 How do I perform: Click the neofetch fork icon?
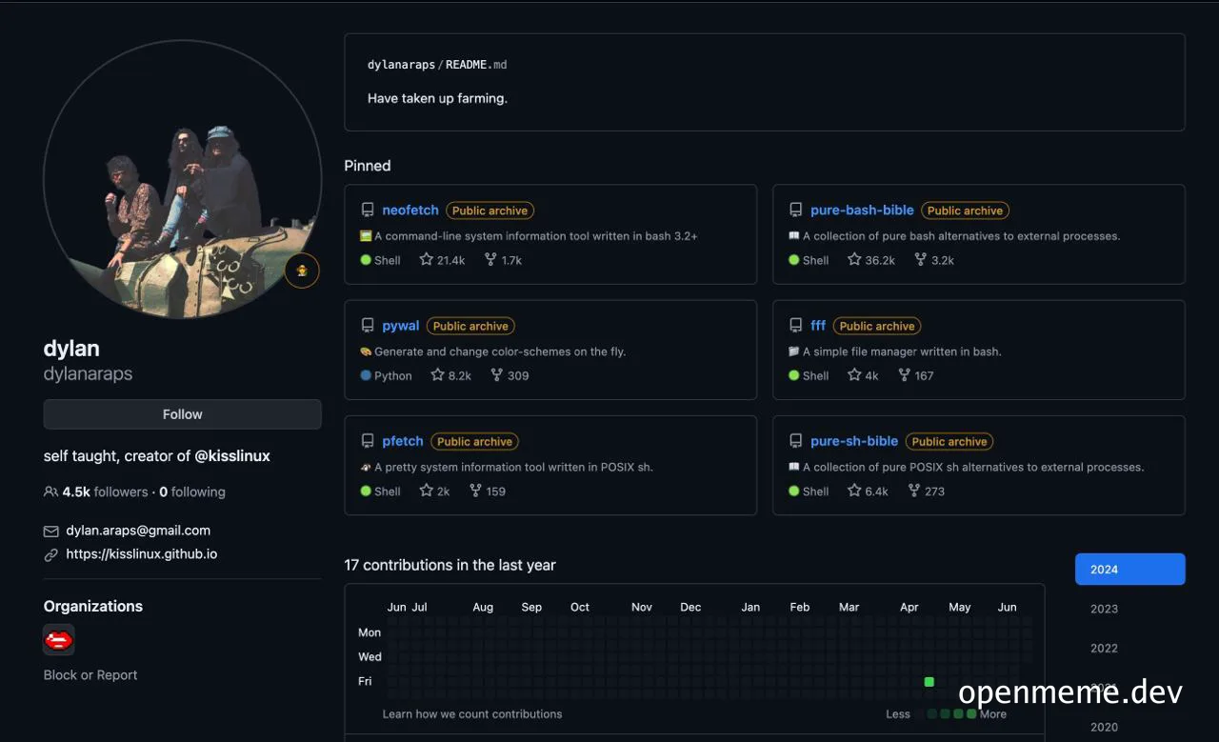pos(490,259)
